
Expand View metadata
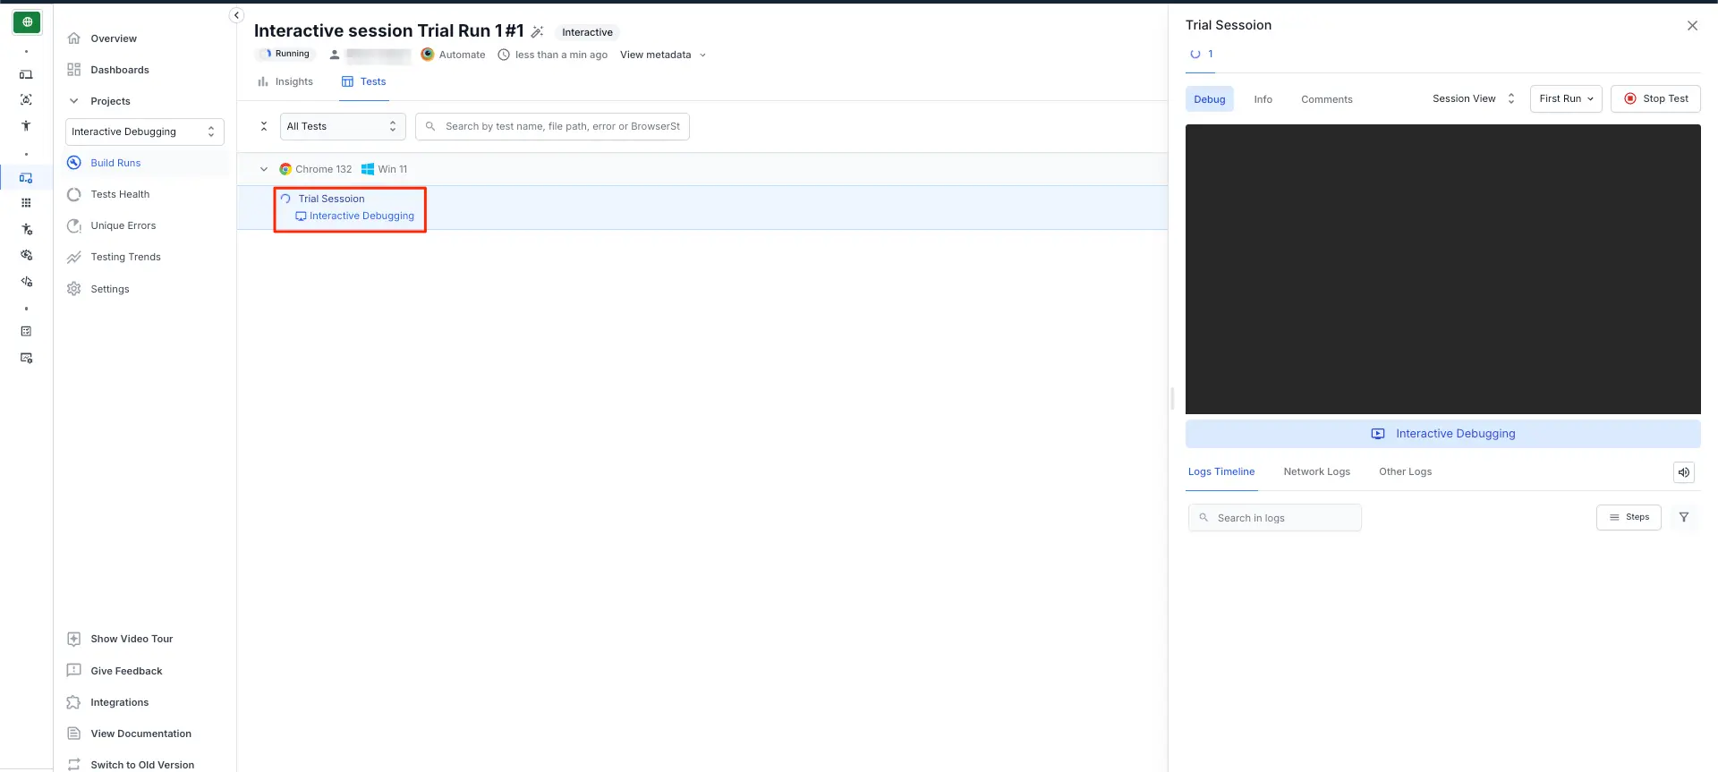(x=662, y=55)
